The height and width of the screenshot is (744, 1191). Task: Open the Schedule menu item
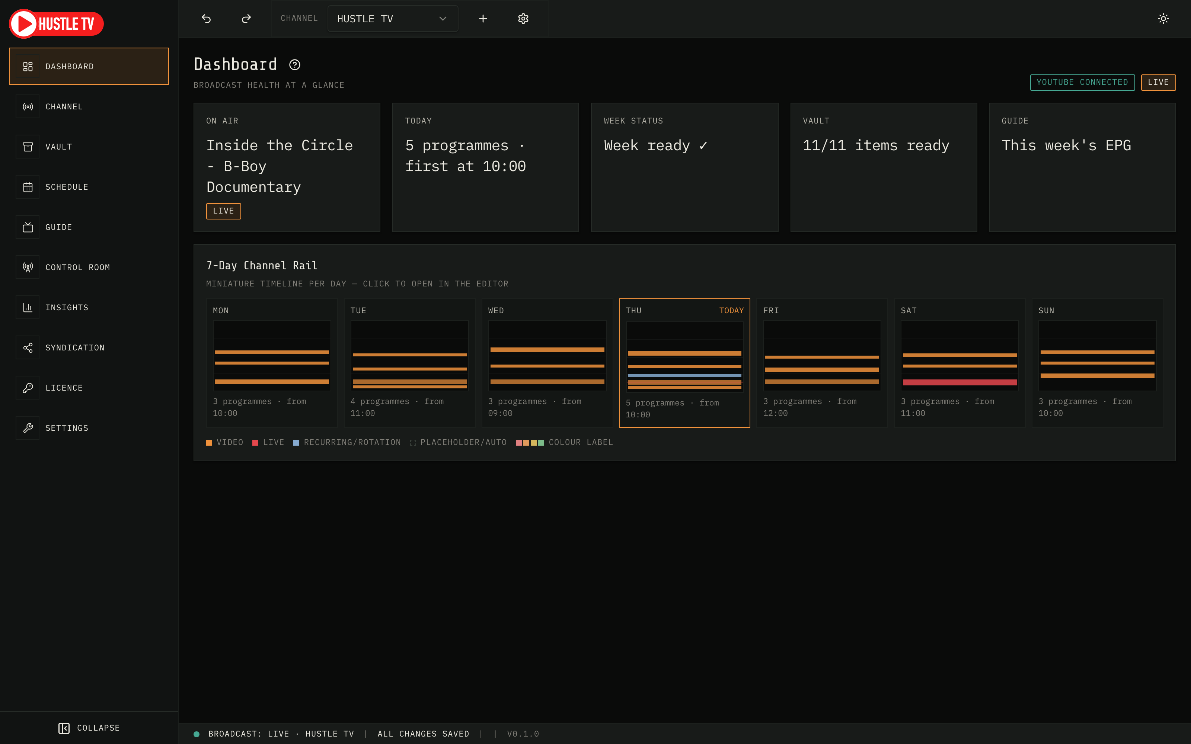coord(89,187)
